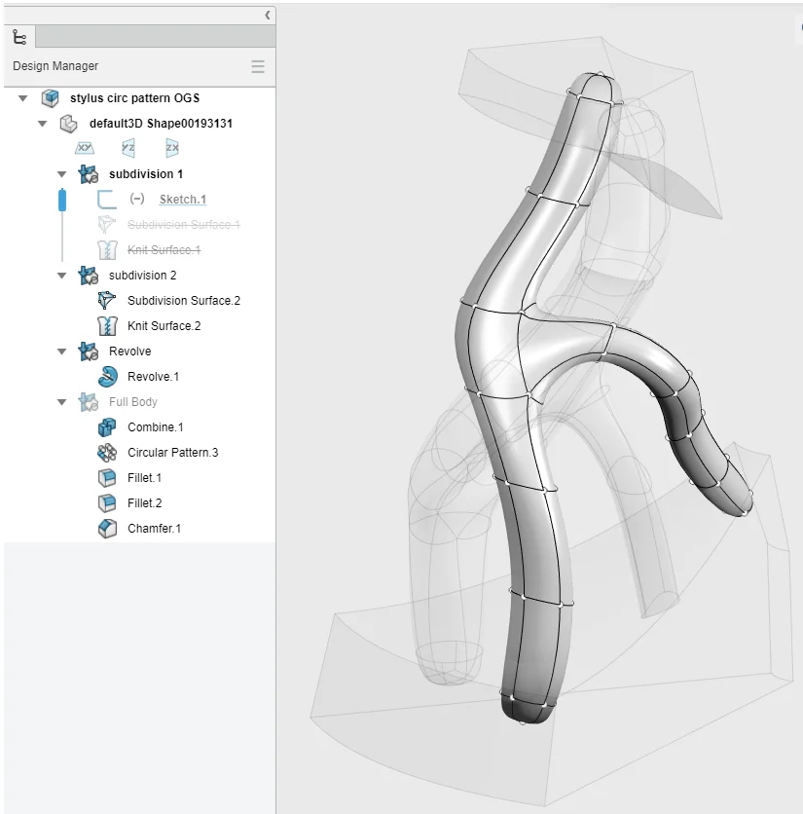Select the YZ plane icon
Viewport: 803px width, 814px height.
tap(128, 148)
